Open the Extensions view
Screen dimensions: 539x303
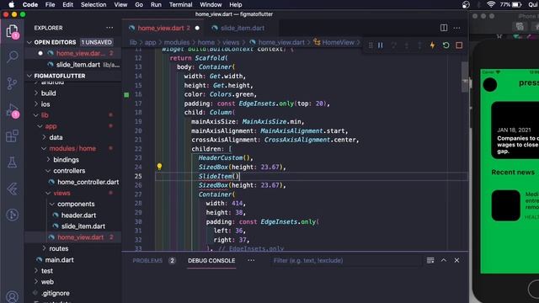12,136
